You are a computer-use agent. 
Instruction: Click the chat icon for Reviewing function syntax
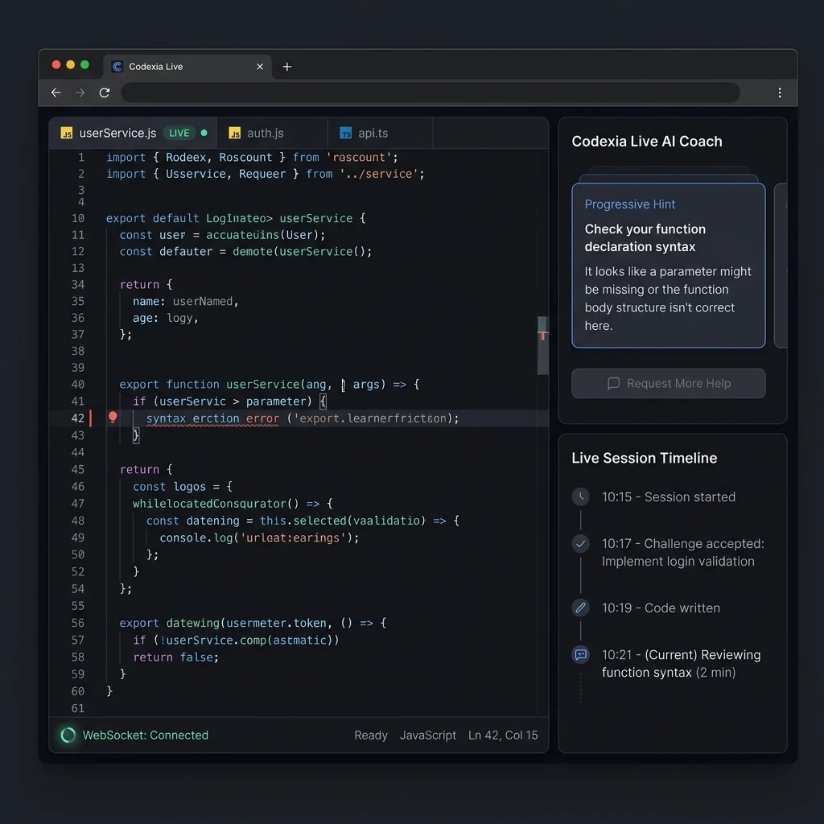pos(580,654)
